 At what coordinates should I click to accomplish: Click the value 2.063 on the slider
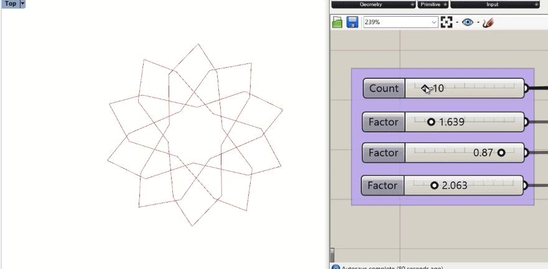click(x=454, y=186)
